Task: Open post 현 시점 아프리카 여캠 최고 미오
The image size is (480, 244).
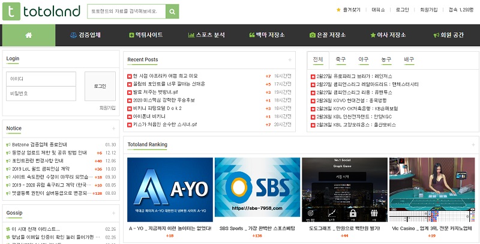Action: [x=166, y=76]
